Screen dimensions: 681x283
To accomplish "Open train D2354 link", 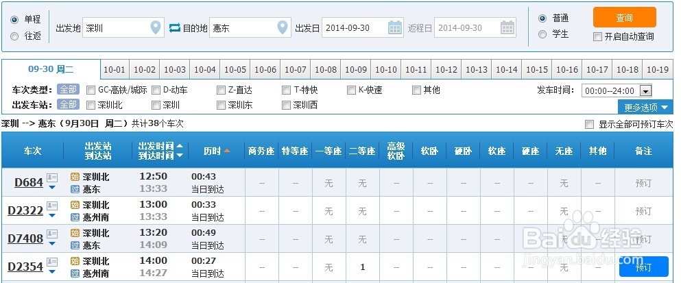I will [x=25, y=267].
